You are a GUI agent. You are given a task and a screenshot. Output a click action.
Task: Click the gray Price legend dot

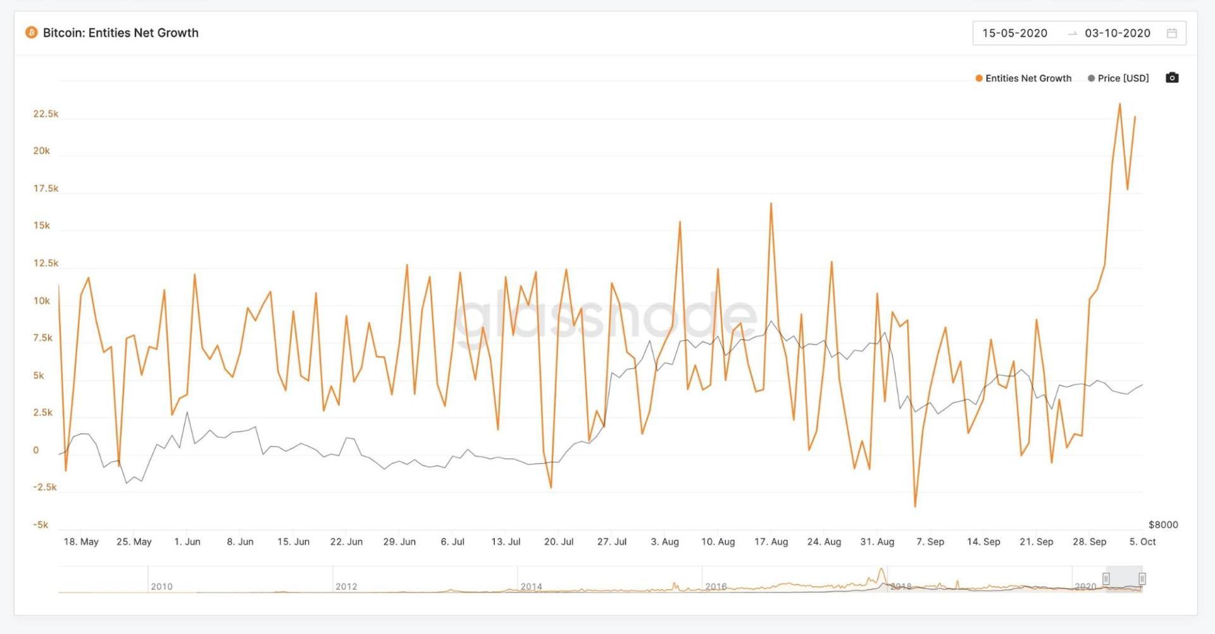tap(1091, 78)
